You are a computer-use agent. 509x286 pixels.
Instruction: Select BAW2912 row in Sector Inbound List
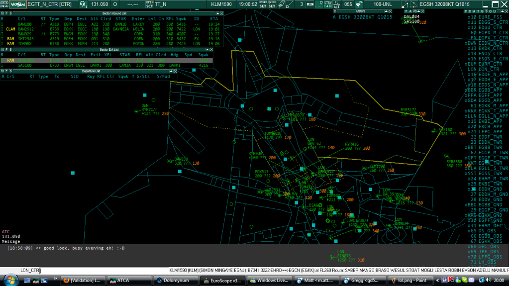pos(26,29)
